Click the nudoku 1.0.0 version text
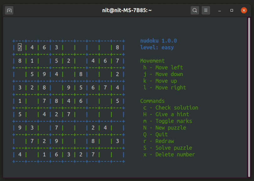The image size is (254, 181). [158, 40]
